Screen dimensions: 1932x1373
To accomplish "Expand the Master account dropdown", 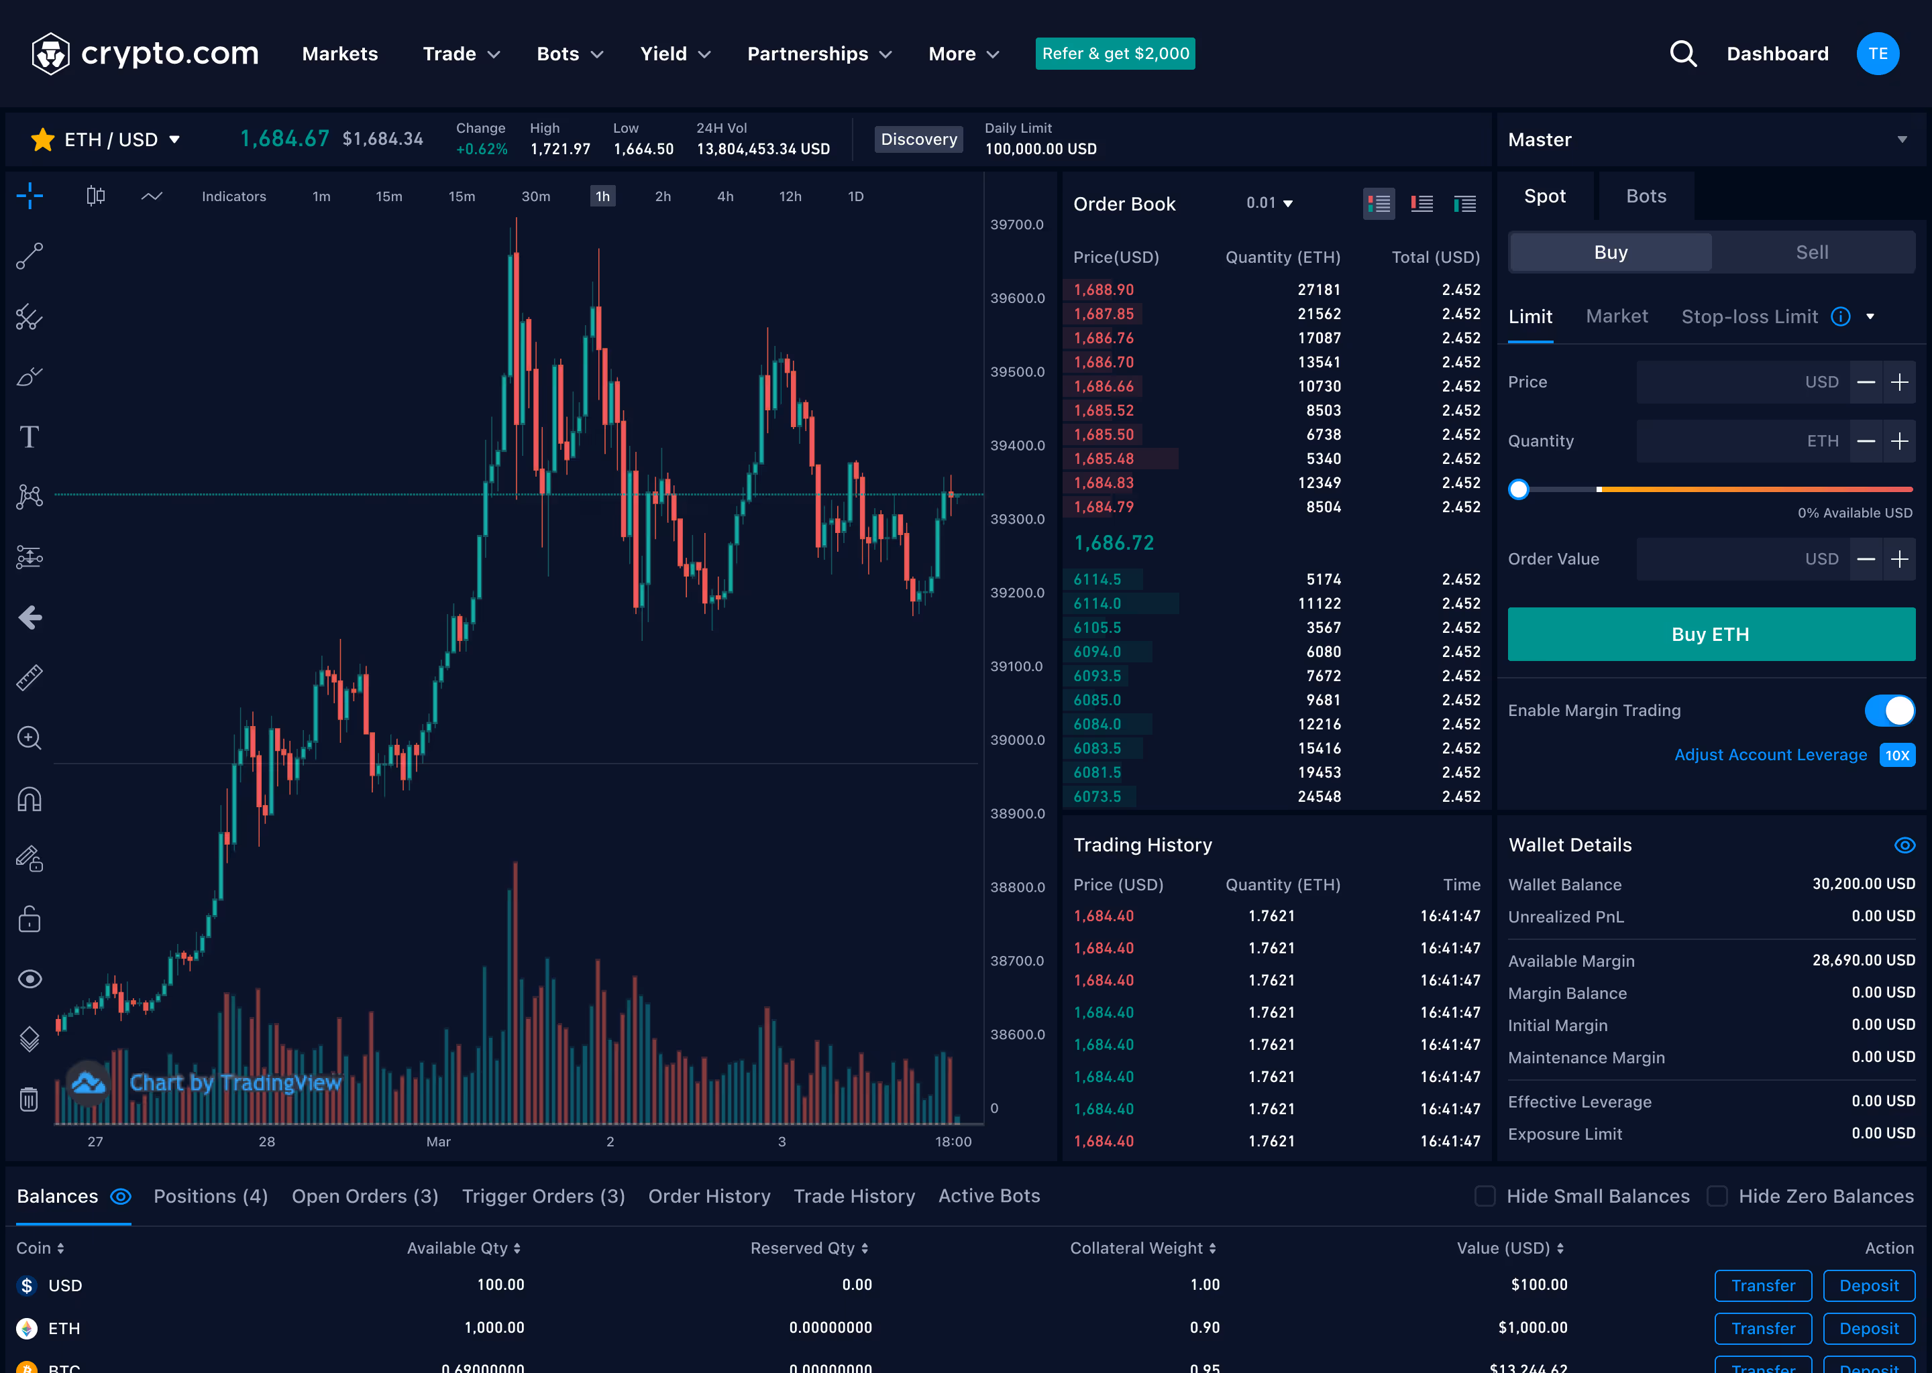I will click(x=1902, y=139).
